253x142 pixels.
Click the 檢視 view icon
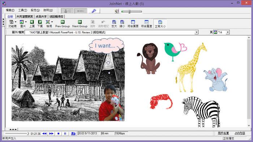[x=48, y=22]
